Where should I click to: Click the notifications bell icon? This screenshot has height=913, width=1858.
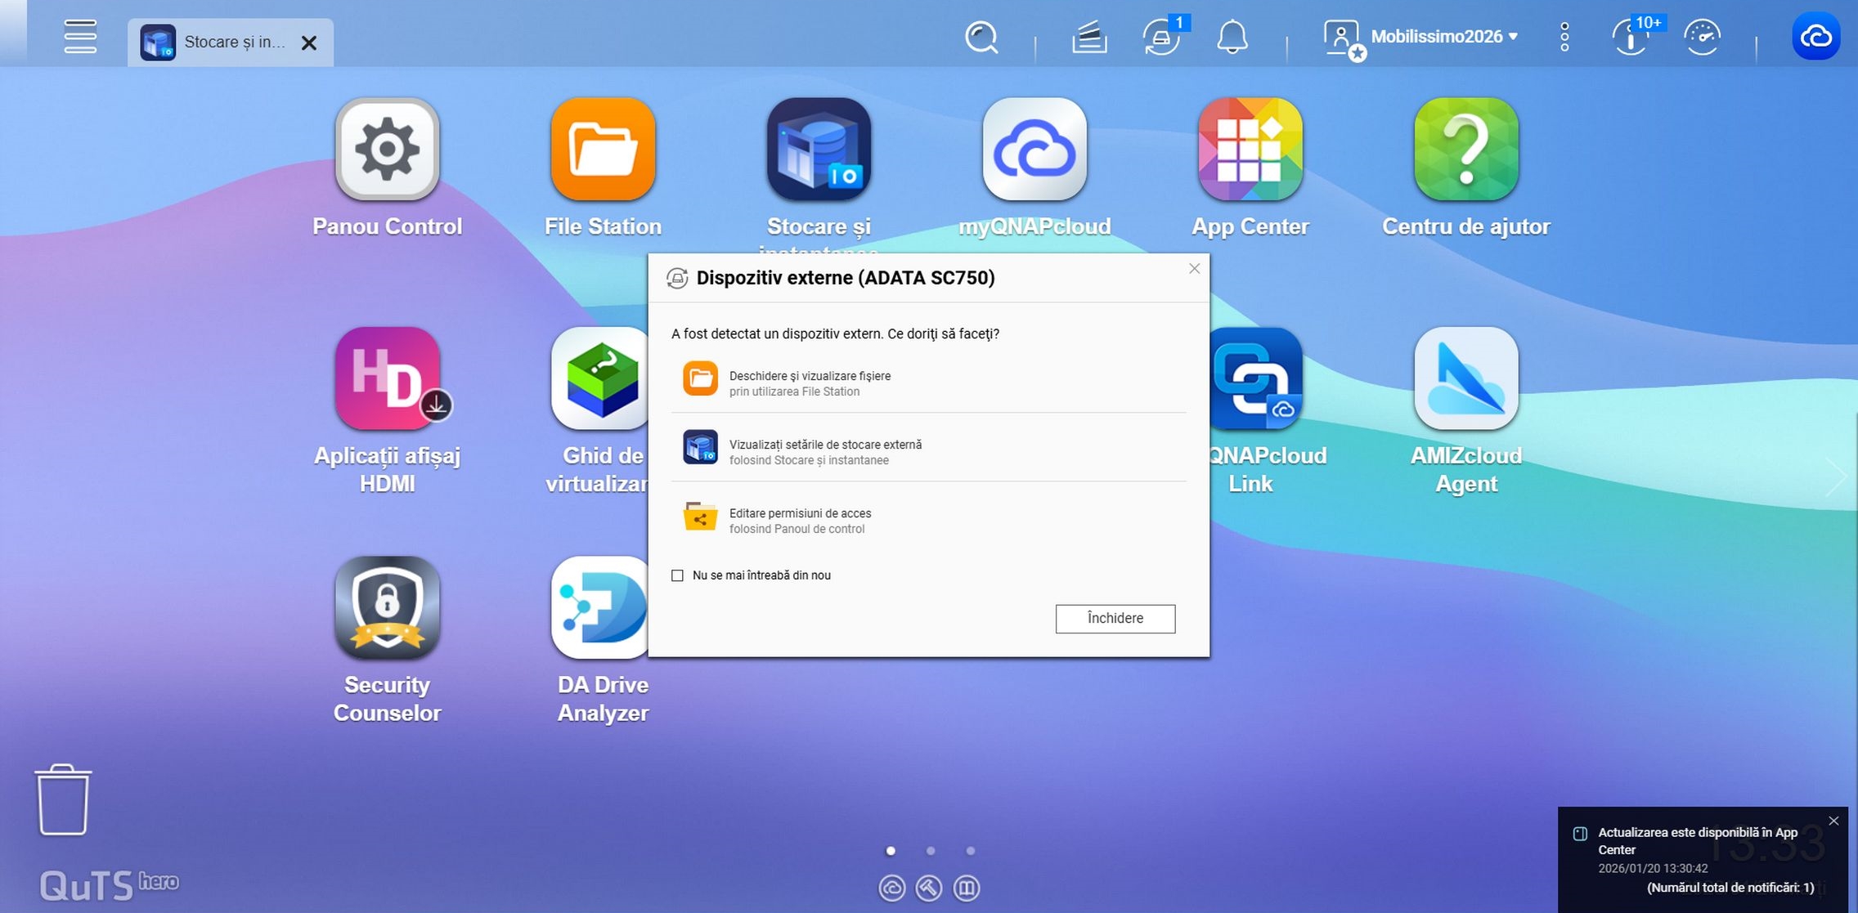(x=1232, y=38)
